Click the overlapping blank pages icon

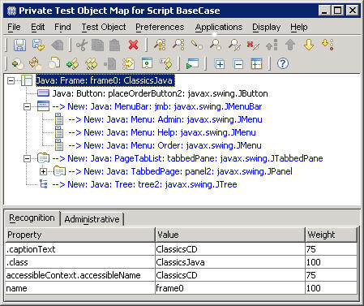(x=54, y=64)
